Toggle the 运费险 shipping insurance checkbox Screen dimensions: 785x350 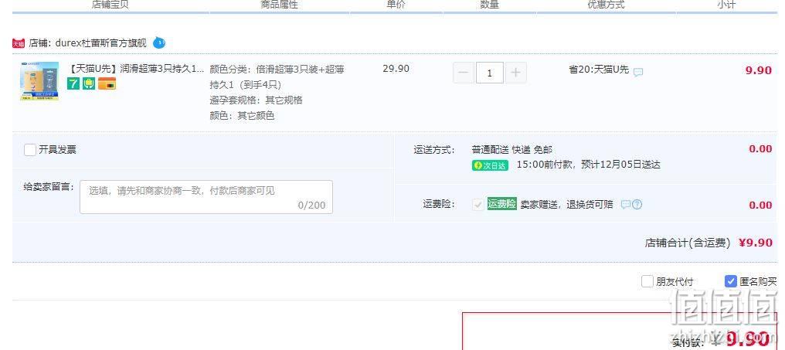[x=478, y=204]
